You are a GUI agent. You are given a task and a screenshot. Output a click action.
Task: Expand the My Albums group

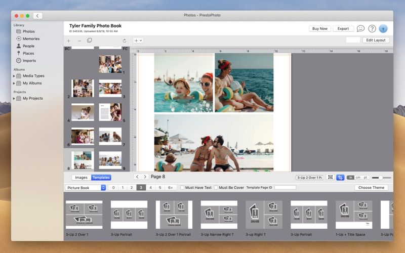click(x=14, y=83)
